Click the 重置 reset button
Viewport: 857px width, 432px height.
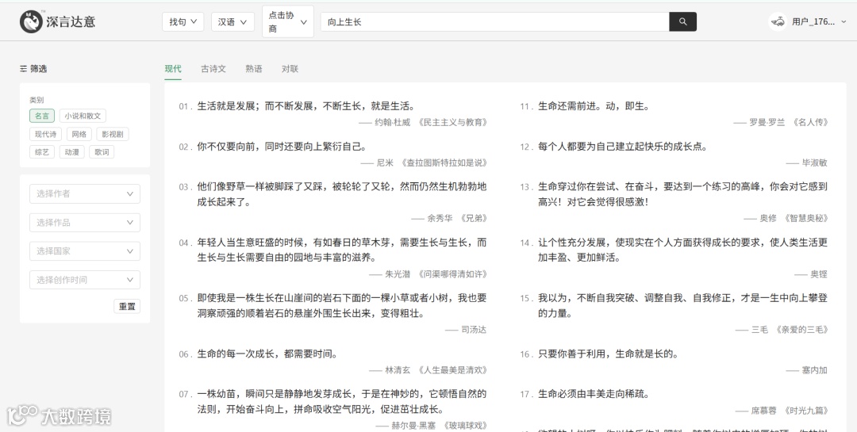pyautogui.click(x=127, y=307)
